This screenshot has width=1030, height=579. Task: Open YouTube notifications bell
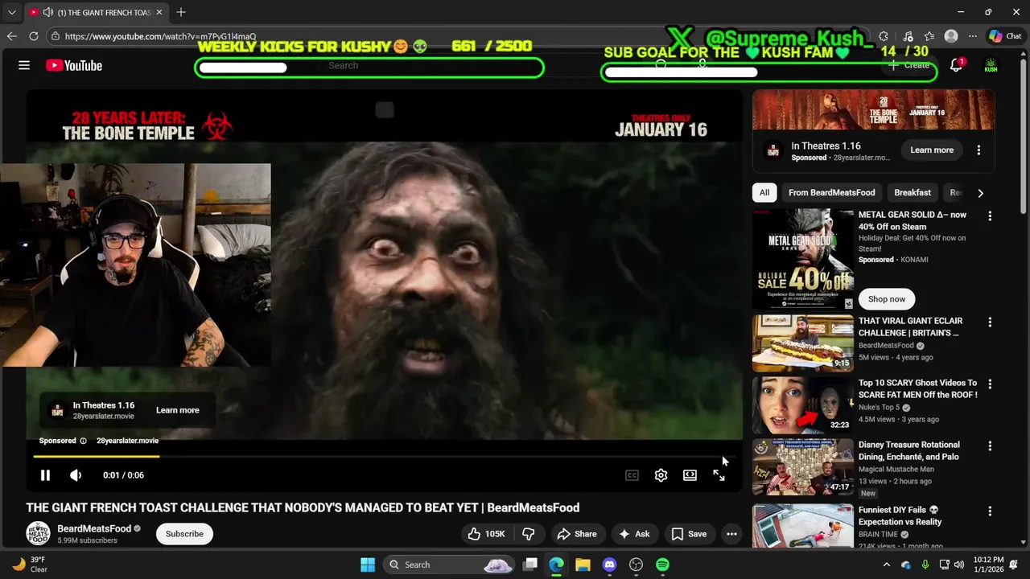pos(956,66)
